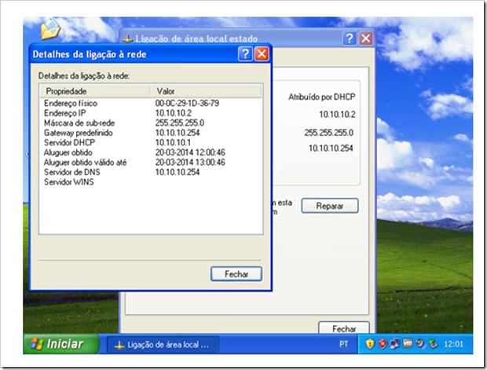Click the network connection tray icon

coord(395,344)
